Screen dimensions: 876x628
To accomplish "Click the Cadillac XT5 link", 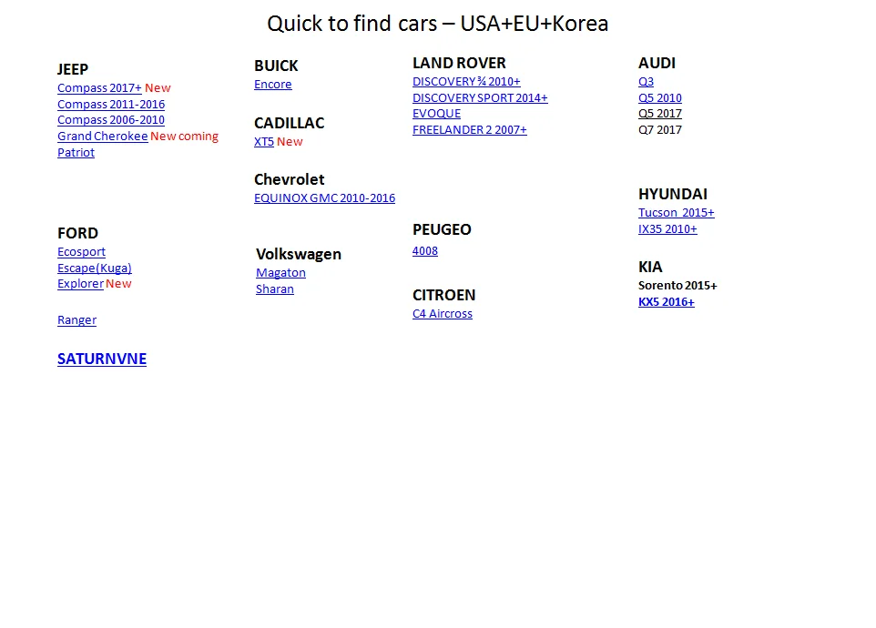I will (x=263, y=142).
